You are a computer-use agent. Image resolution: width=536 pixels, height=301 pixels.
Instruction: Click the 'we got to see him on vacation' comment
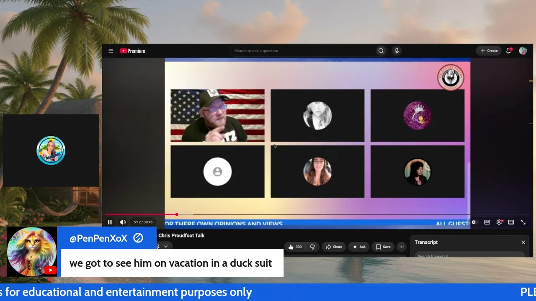click(171, 263)
